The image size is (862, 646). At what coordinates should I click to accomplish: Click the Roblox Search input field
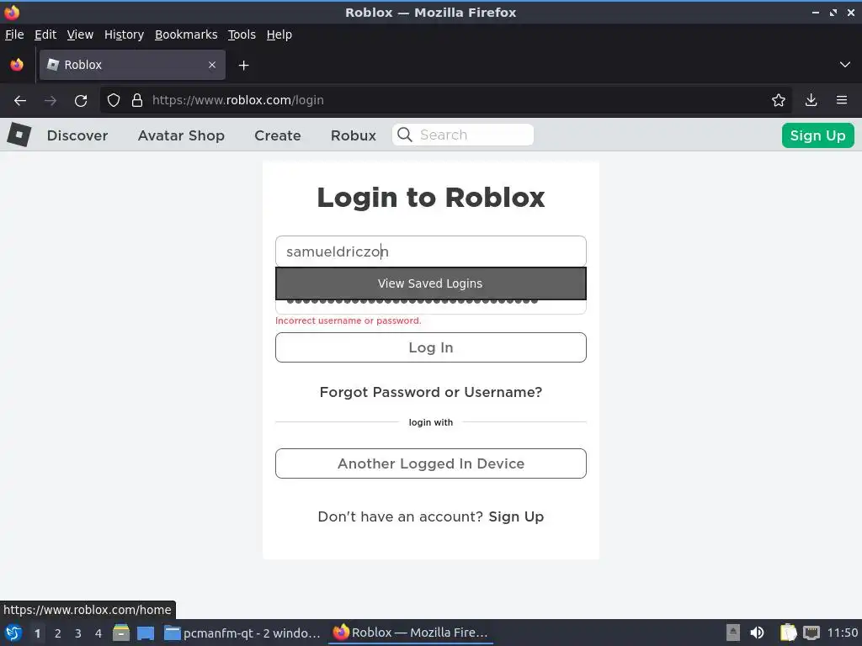click(463, 135)
